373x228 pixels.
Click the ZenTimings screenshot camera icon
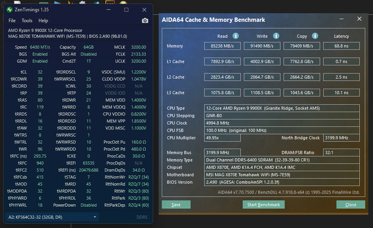pos(145,21)
